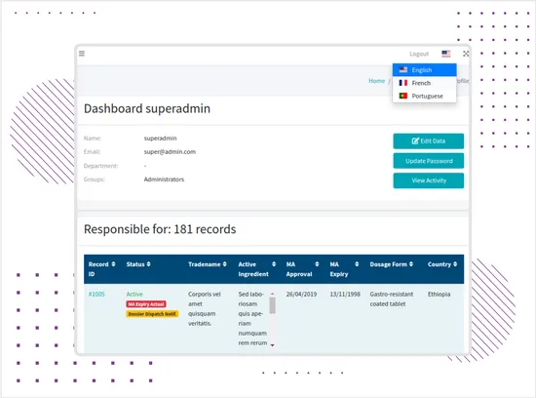Sort by Country column arrows

tap(455, 264)
